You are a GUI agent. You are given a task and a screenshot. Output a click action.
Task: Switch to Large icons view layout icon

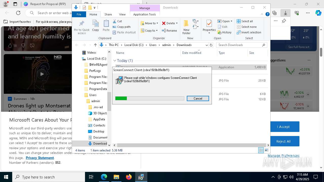[266, 150]
